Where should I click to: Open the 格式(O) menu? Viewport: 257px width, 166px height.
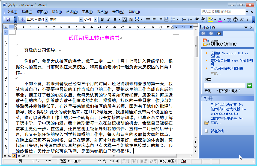[72, 12]
